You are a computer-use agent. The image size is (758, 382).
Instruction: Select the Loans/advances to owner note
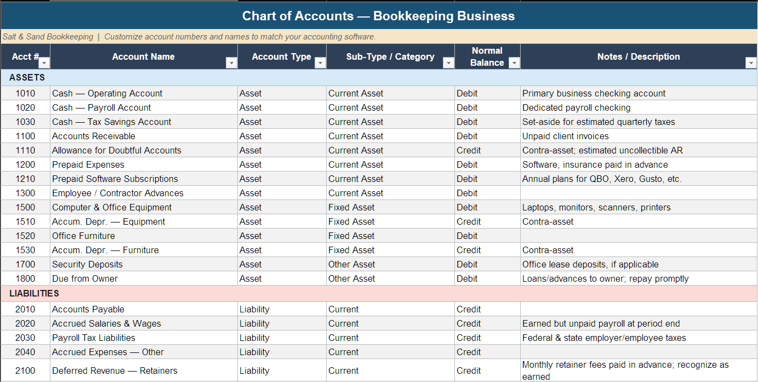[639, 278]
